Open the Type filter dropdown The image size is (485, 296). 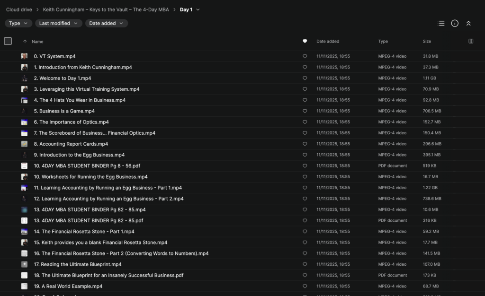pyautogui.click(x=18, y=23)
